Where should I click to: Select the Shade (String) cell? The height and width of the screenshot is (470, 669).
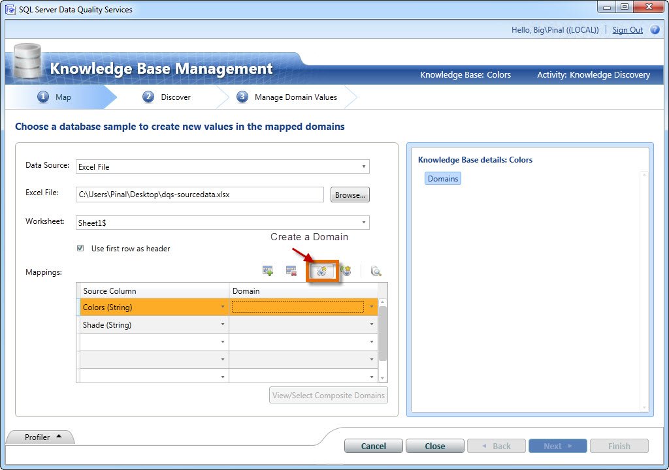154,324
